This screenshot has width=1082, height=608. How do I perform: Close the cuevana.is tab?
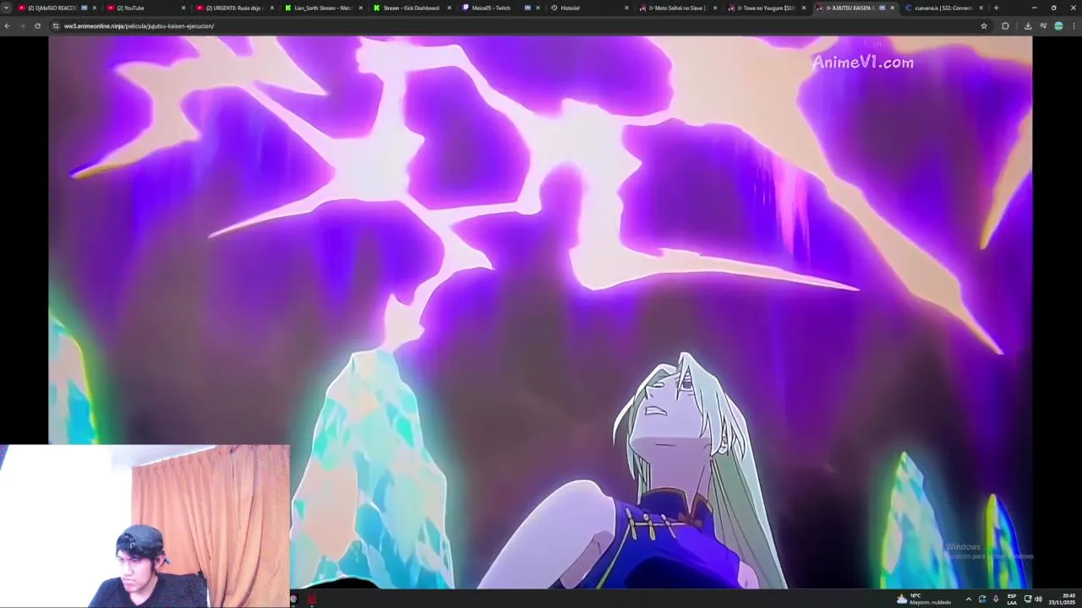tap(981, 8)
